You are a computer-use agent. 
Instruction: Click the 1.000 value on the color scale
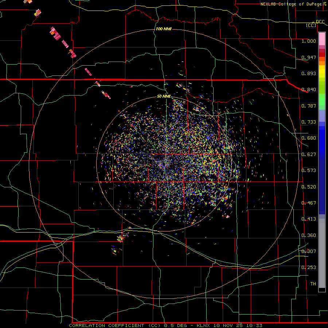click(x=309, y=41)
